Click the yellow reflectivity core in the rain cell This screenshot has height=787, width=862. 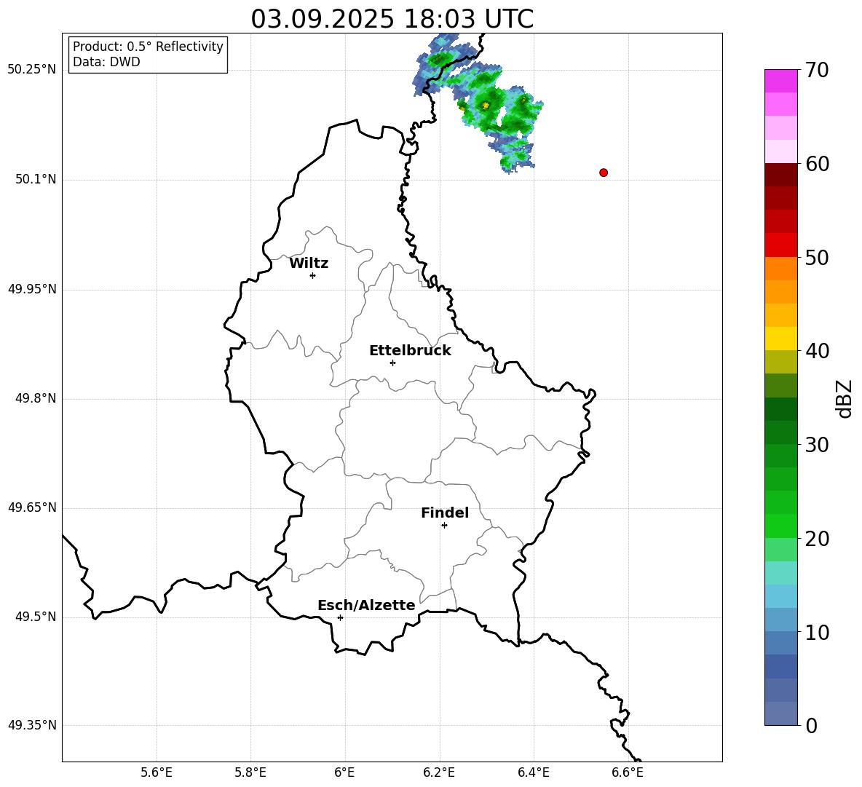point(486,105)
